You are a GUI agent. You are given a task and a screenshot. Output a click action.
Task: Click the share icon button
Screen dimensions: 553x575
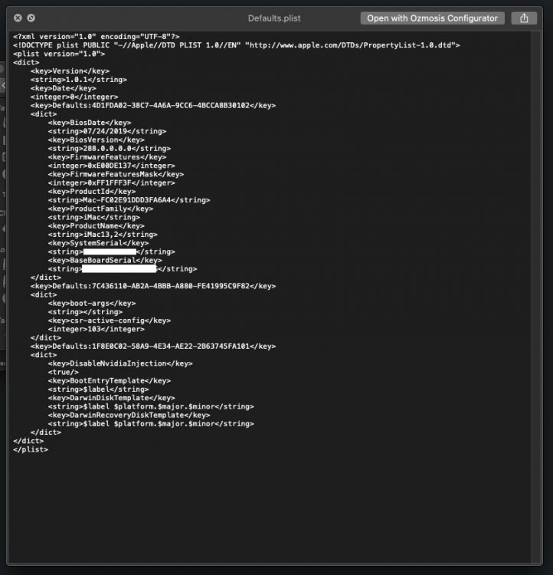click(x=524, y=18)
